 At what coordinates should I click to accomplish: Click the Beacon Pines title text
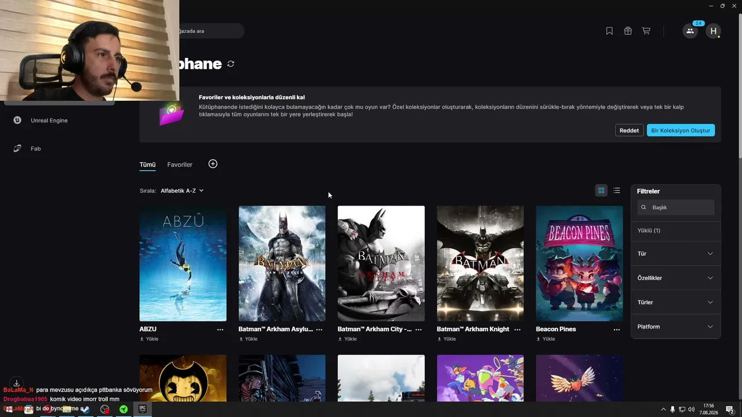point(556,329)
